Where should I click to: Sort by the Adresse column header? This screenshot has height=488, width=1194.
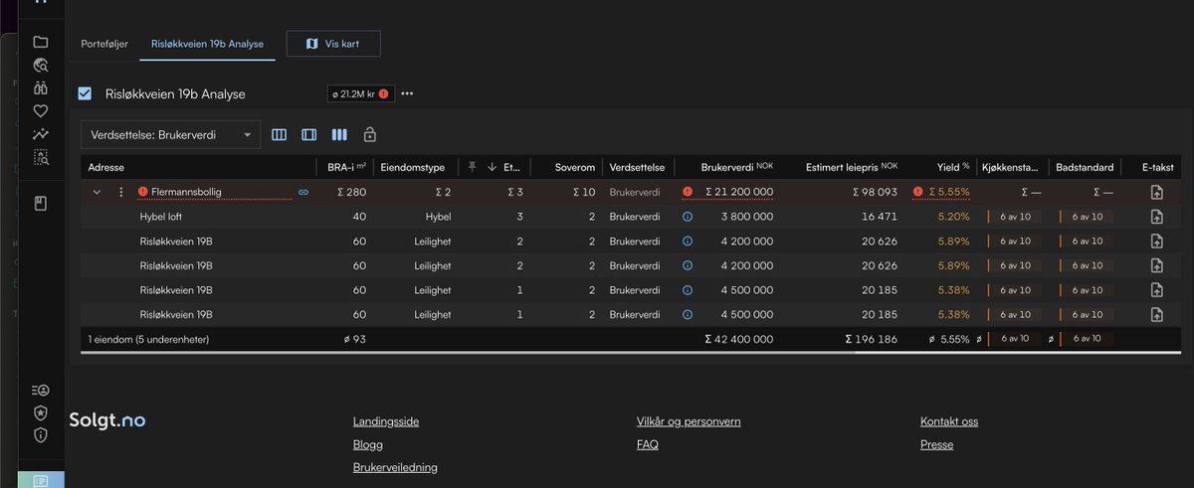point(106,167)
